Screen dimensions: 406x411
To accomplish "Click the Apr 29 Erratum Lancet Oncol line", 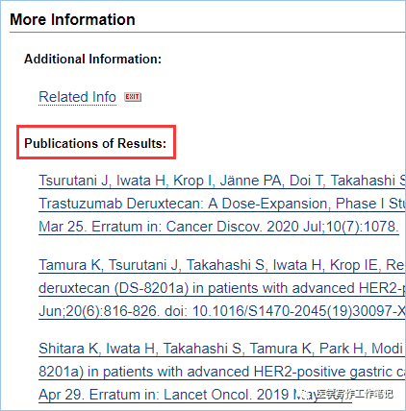I will 195,395.
